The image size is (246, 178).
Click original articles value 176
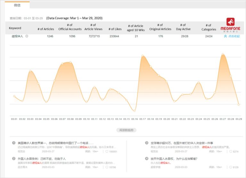pyautogui.click(x=160, y=36)
